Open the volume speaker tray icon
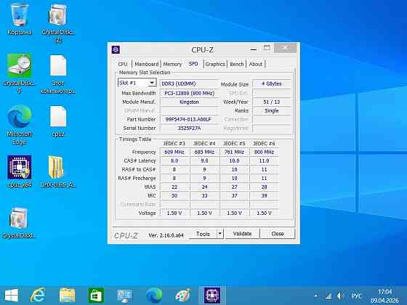407x305 pixels. [340, 296]
